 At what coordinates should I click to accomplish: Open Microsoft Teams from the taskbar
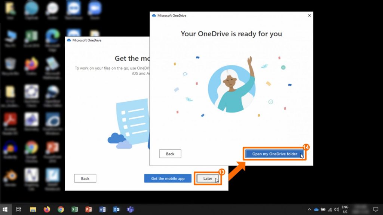(130, 209)
